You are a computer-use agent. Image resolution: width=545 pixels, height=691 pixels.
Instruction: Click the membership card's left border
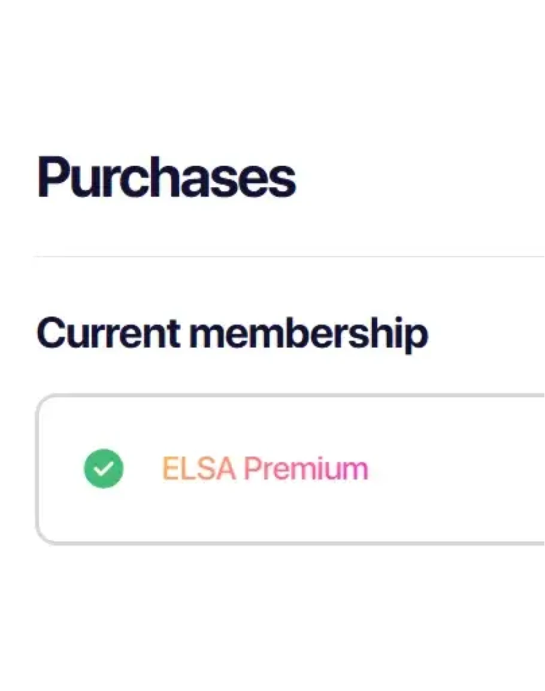[x=38, y=469]
